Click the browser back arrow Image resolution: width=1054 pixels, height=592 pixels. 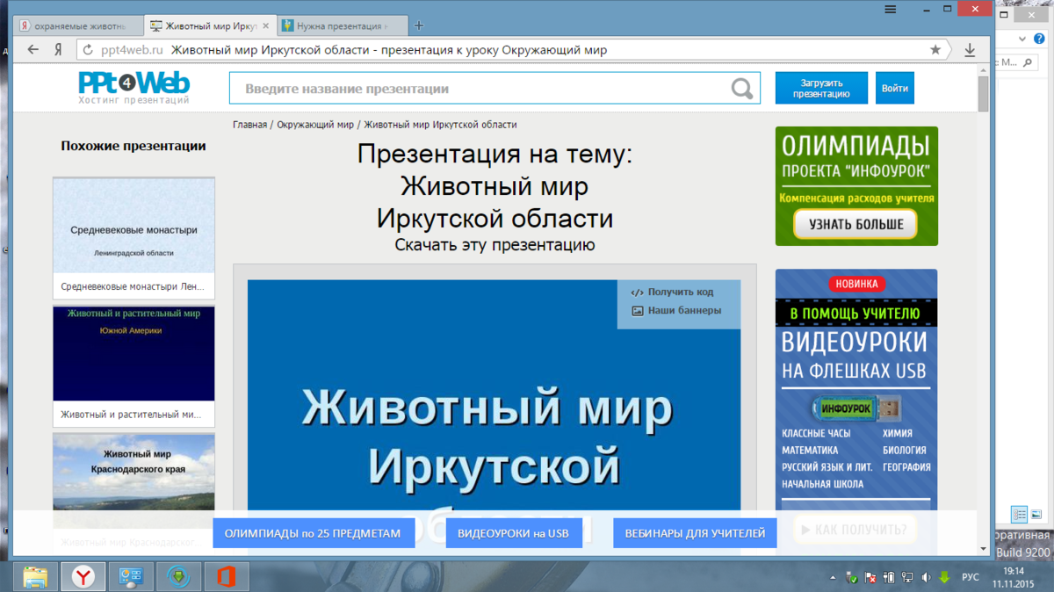click(33, 50)
